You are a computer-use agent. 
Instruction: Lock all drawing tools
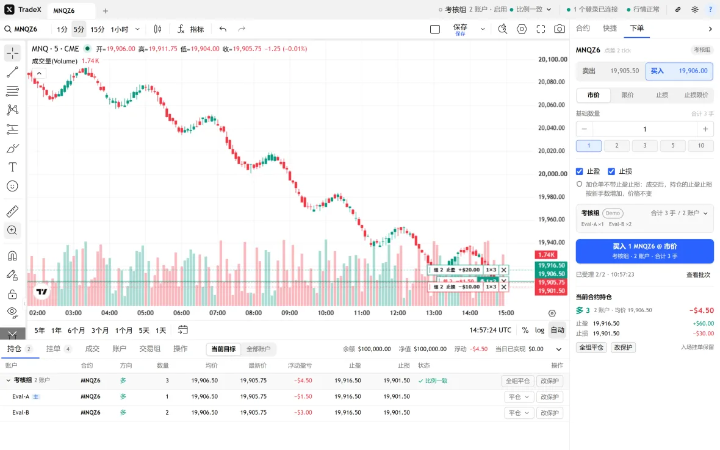click(12, 294)
